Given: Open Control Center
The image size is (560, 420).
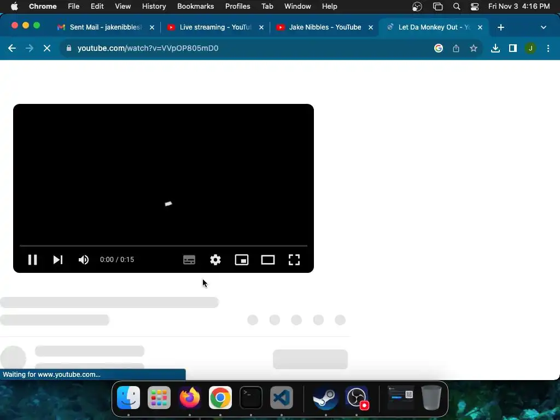Looking at the screenshot, I should 475,7.
